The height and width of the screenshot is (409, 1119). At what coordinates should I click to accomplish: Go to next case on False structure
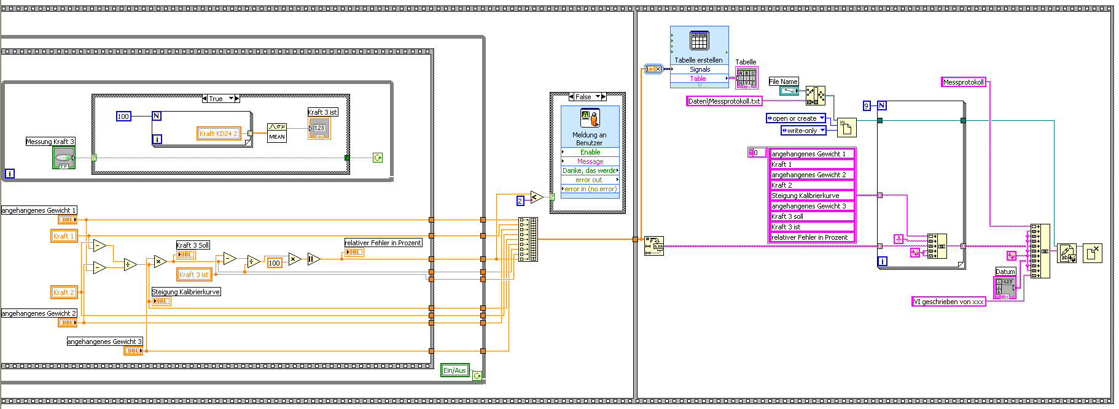point(604,97)
